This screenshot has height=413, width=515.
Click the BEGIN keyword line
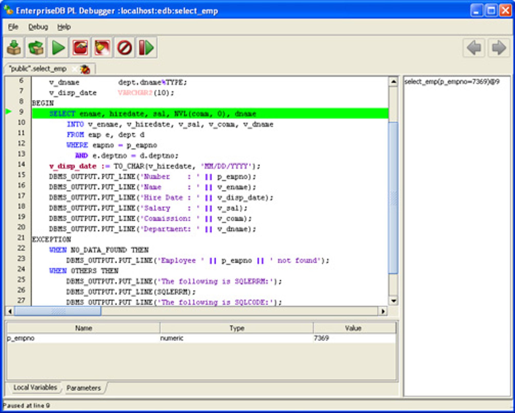[x=43, y=103]
